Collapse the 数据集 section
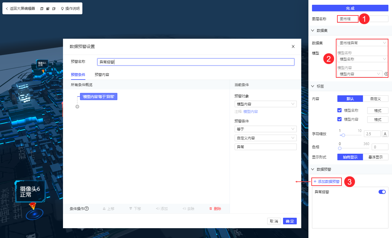The image size is (392, 238). (313, 30)
